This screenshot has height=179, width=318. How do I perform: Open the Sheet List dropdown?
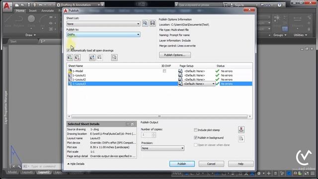(x=103, y=24)
